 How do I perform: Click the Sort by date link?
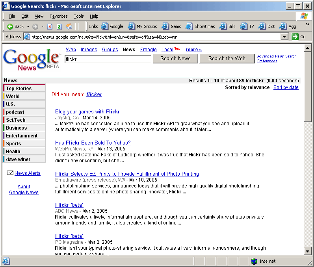286,87
